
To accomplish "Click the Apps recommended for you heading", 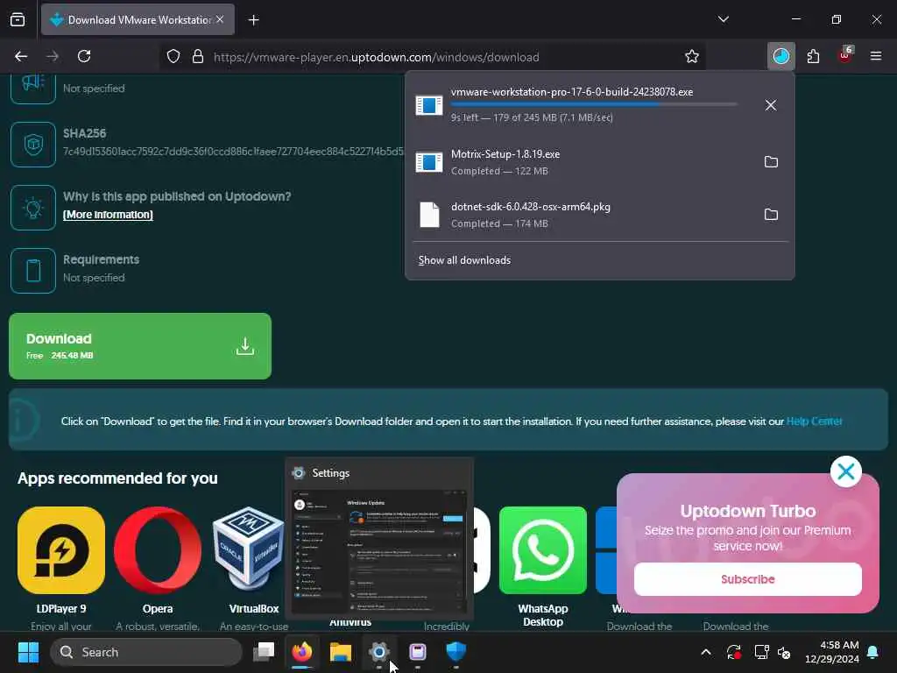I will pos(117,478).
